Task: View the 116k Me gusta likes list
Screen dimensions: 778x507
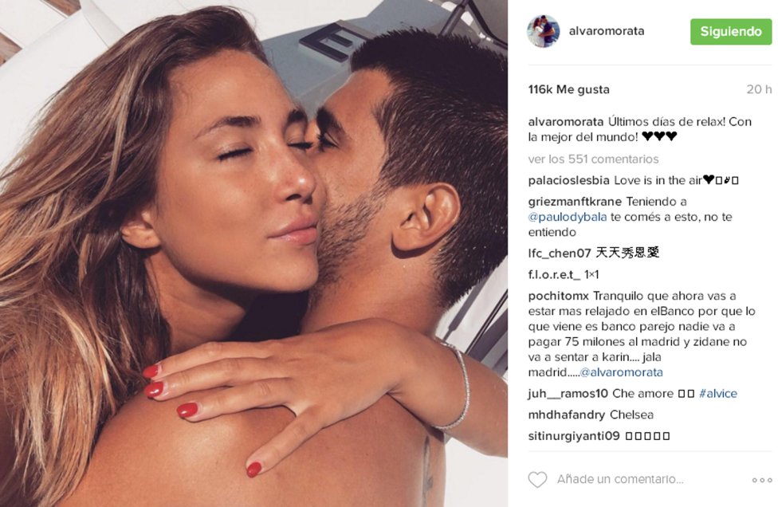Action: click(568, 89)
